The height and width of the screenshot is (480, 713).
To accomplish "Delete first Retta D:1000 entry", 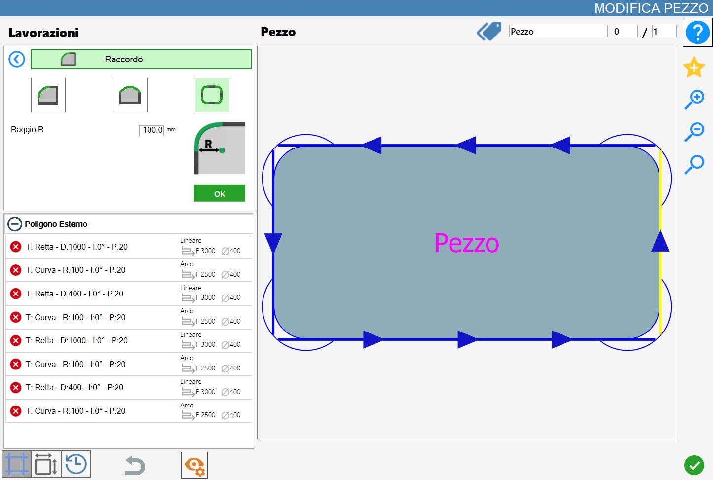I will tap(16, 247).
